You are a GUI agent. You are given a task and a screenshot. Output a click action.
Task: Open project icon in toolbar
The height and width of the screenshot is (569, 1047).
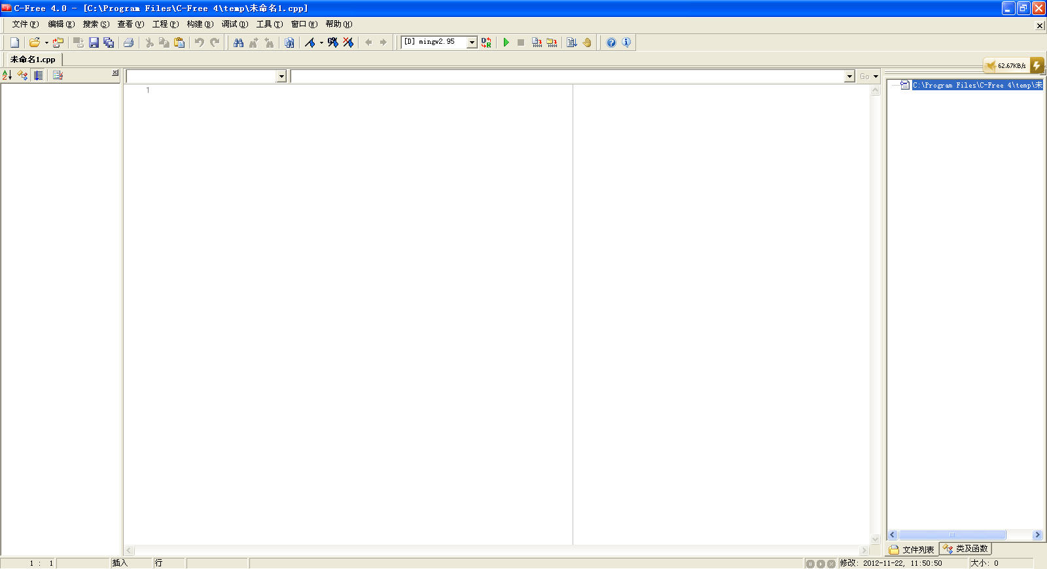(58, 43)
